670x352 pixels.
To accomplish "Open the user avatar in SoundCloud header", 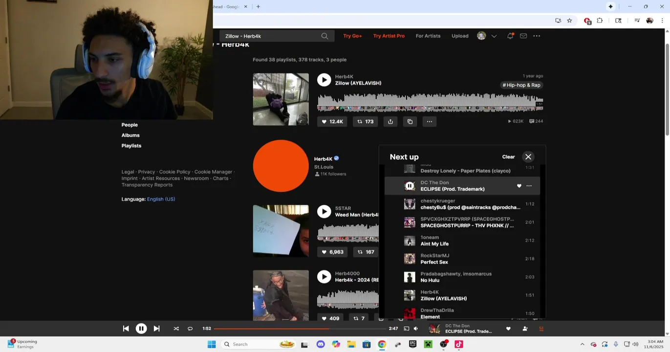I will (x=481, y=36).
